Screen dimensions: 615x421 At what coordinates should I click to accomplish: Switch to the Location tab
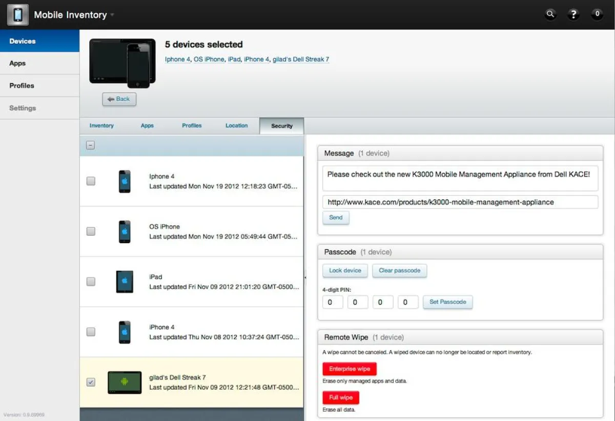[x=236, y=126]
